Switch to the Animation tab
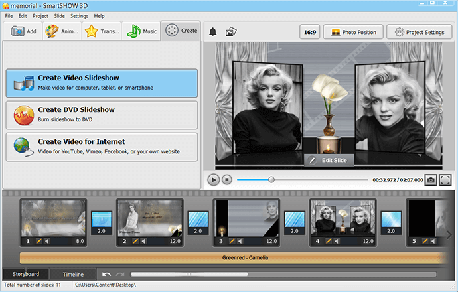The width and height of the screenshot is (458, 292). (62, 31)
